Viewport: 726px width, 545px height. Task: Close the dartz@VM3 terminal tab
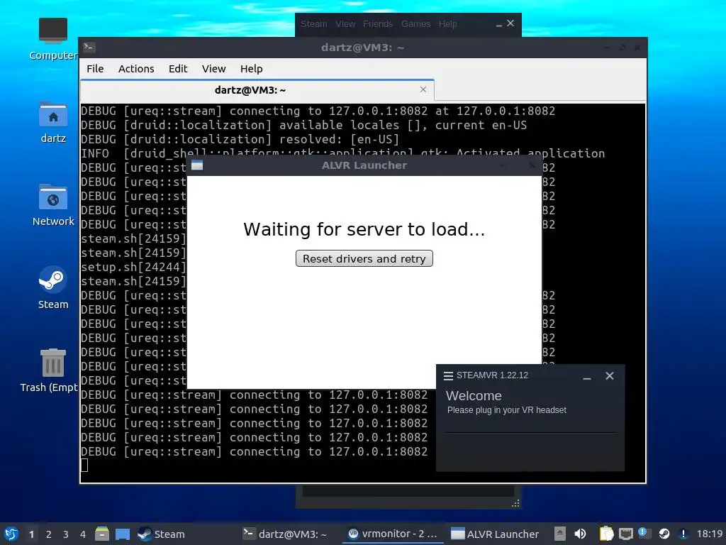pyautogui.click(x=423, y=89)
